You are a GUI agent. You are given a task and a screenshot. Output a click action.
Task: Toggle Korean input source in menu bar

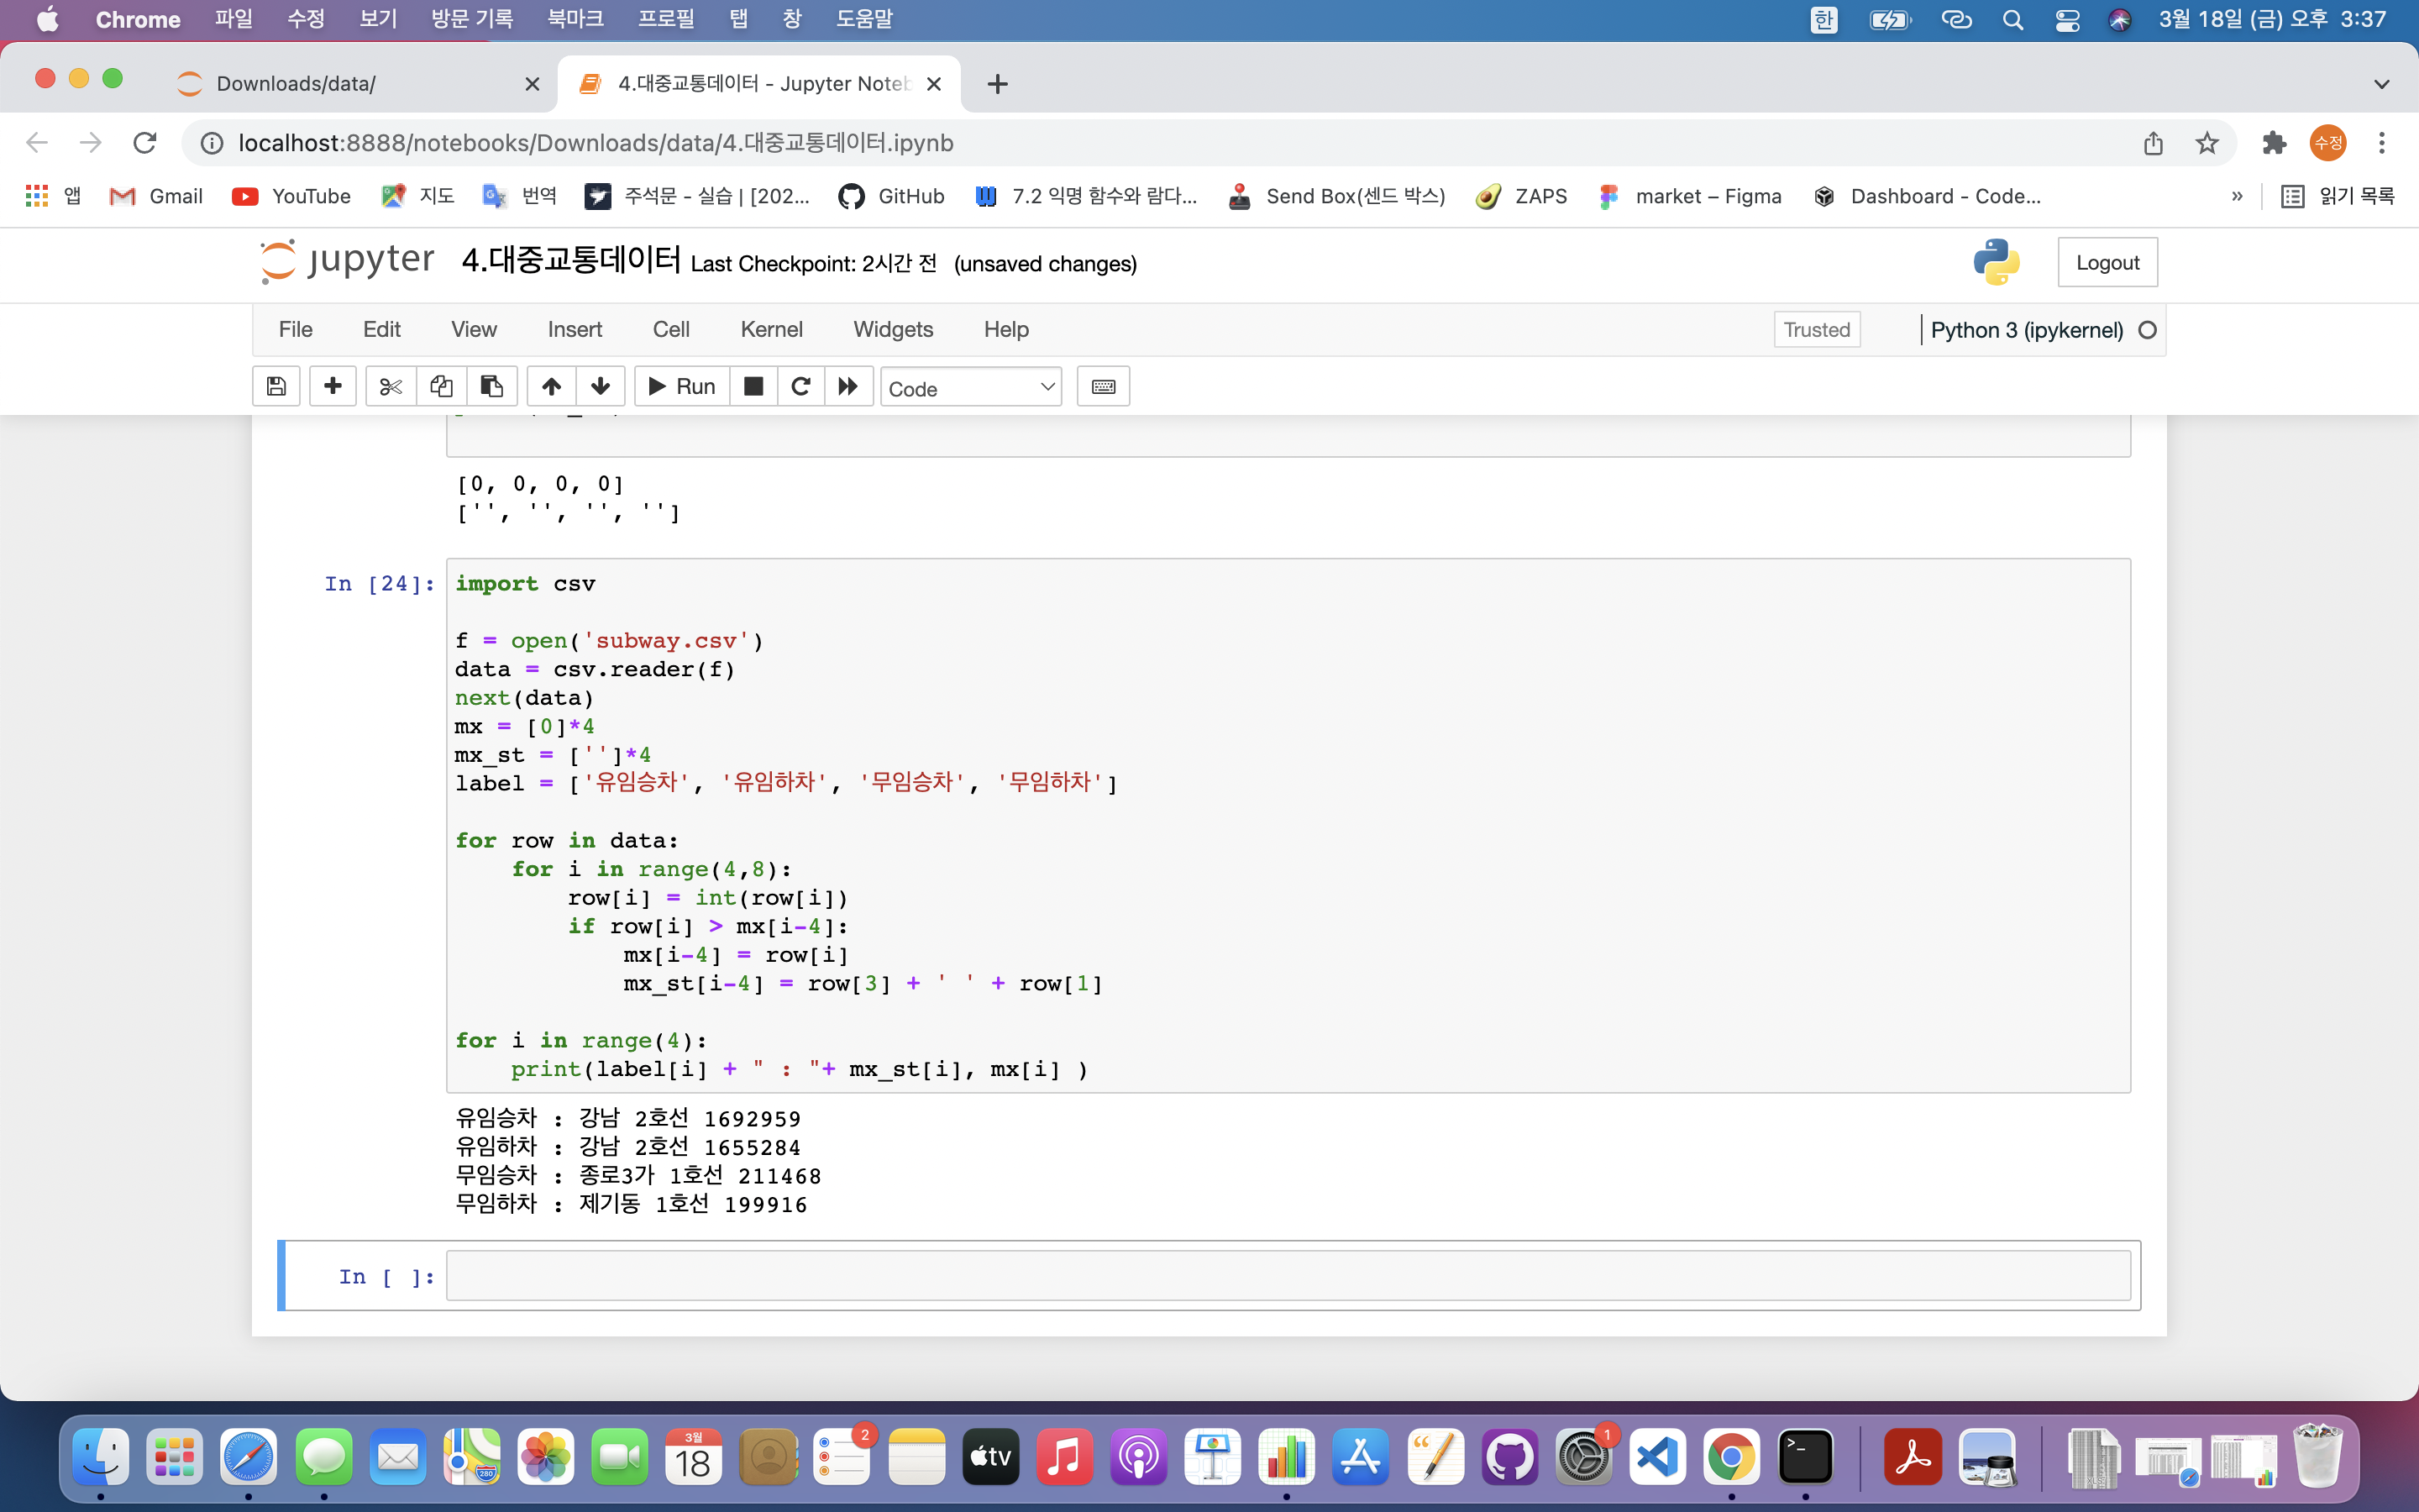1823,20
